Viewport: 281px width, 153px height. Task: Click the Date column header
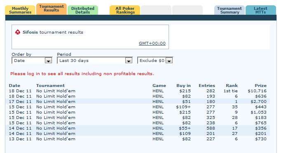point(14,86)
